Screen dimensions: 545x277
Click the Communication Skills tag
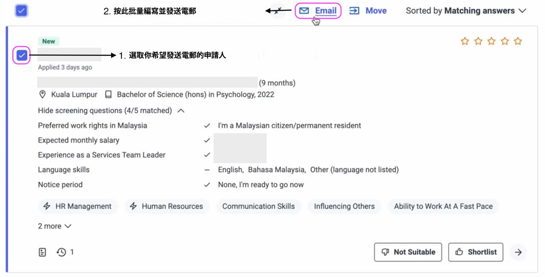(258, 206)
